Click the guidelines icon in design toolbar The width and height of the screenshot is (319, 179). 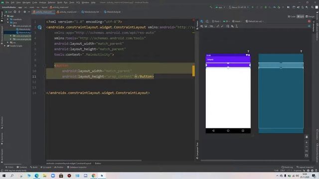(x=237, y=26)
